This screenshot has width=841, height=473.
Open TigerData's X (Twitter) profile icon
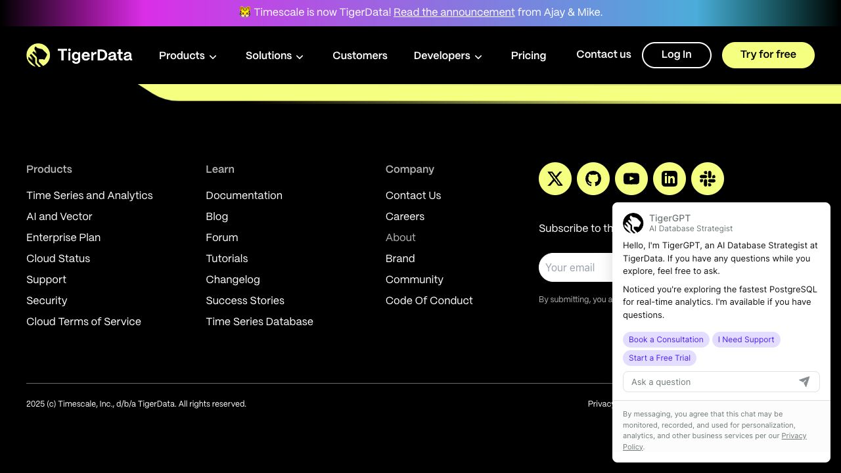tap(555, 179)
